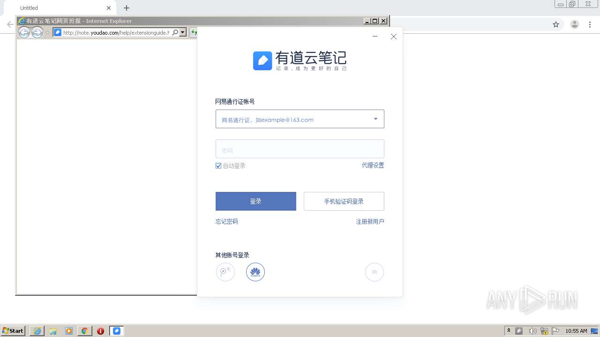600x337 pixels.
Task: Open 忘记密码 forgot password link
Action: pyautogui.click(x=227, y=221)
